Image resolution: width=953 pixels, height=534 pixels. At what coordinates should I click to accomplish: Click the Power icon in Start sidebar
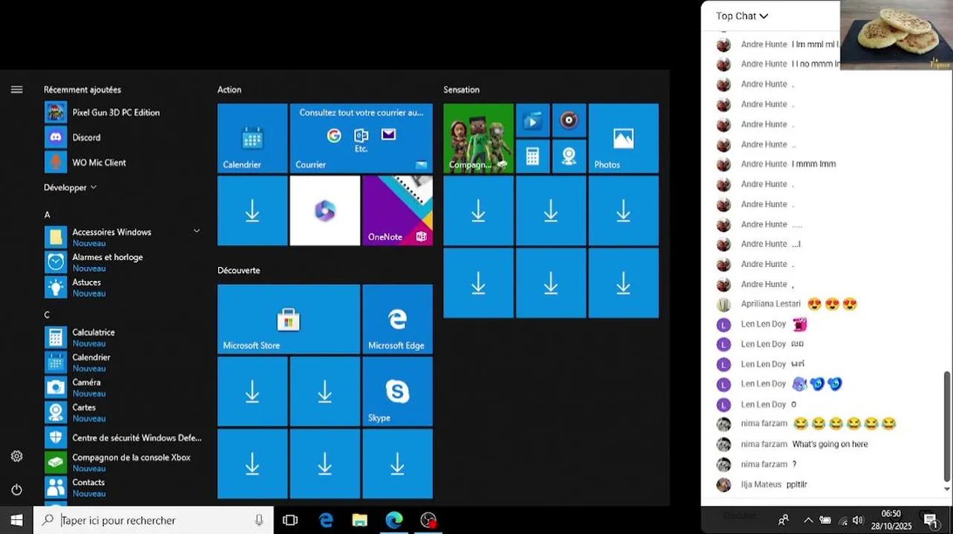coord(16,489)
